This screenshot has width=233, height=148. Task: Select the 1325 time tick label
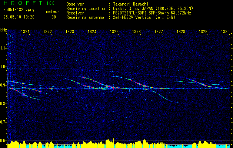(x=114, y=31)
